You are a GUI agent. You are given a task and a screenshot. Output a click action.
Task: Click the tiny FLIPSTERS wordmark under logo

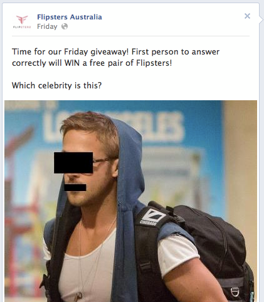[x=22, y=27]
